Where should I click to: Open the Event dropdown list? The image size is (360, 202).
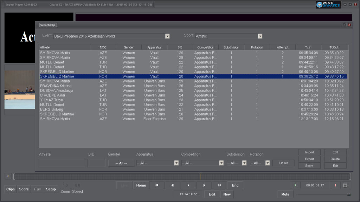pyautogui.click(x=167, y=36)
